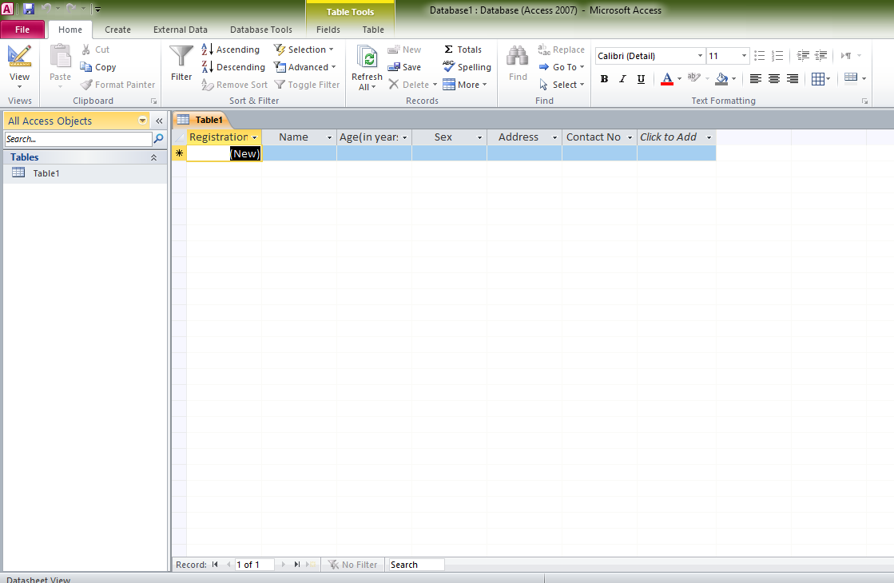The width and height of the screenshot is (894, 583).
Task: Open the Table tab under Table Tools
Action: click(373, 30)
